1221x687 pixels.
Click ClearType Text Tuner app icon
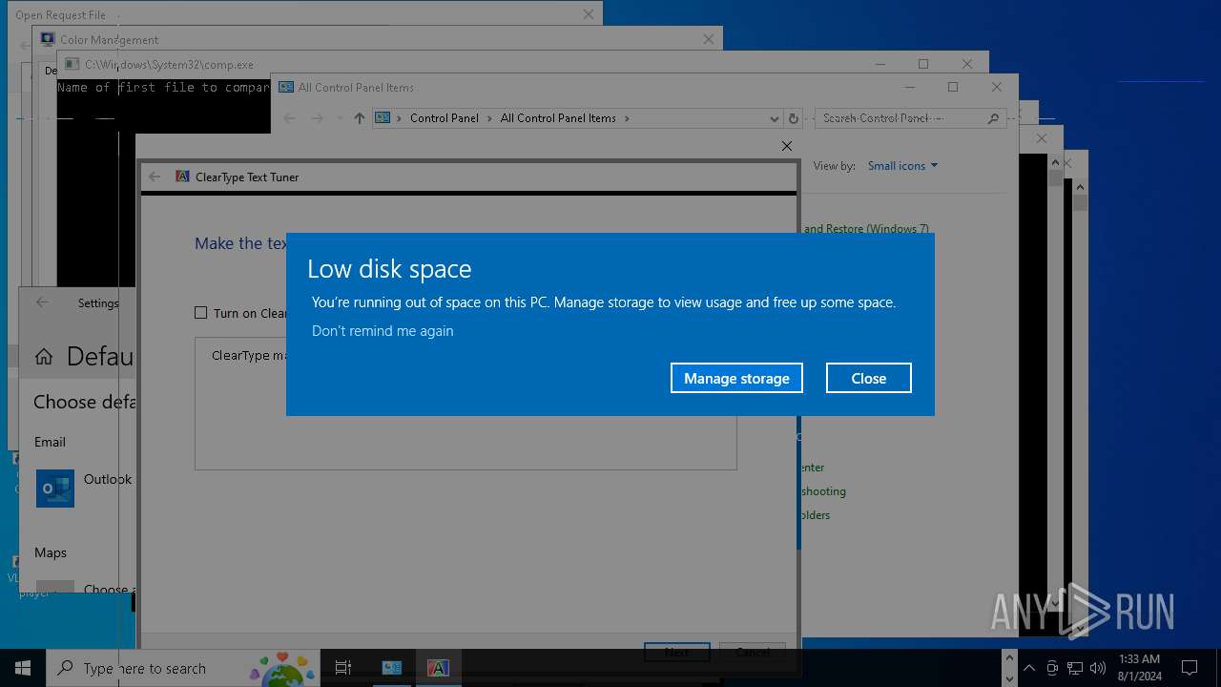pos(182,177)
